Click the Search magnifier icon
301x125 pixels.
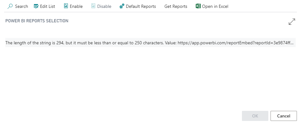pos(10,6)
